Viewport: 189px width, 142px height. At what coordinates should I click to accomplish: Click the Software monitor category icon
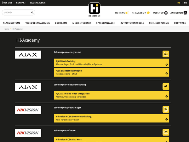point(166,132)
